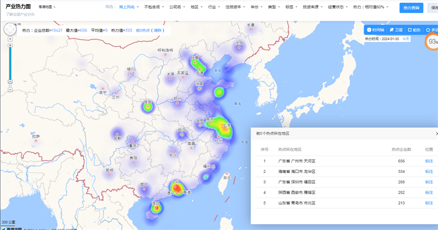Click the 今天 link next to heat date

[406, 39]
